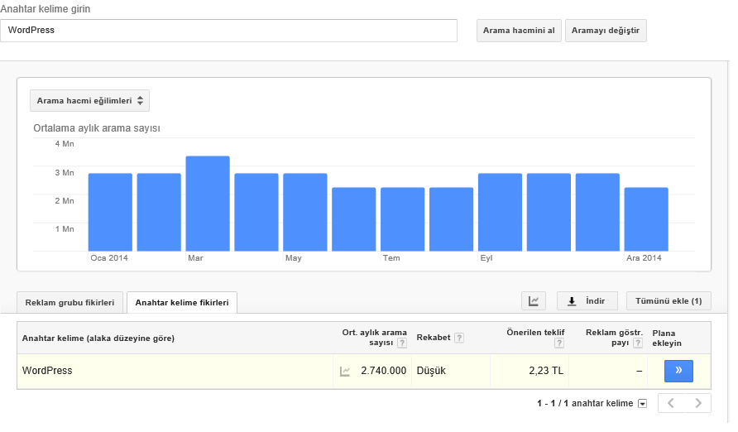Add WordPress keyword to plan with arrow button
738x432 pixels.
[x=678, y=371]
